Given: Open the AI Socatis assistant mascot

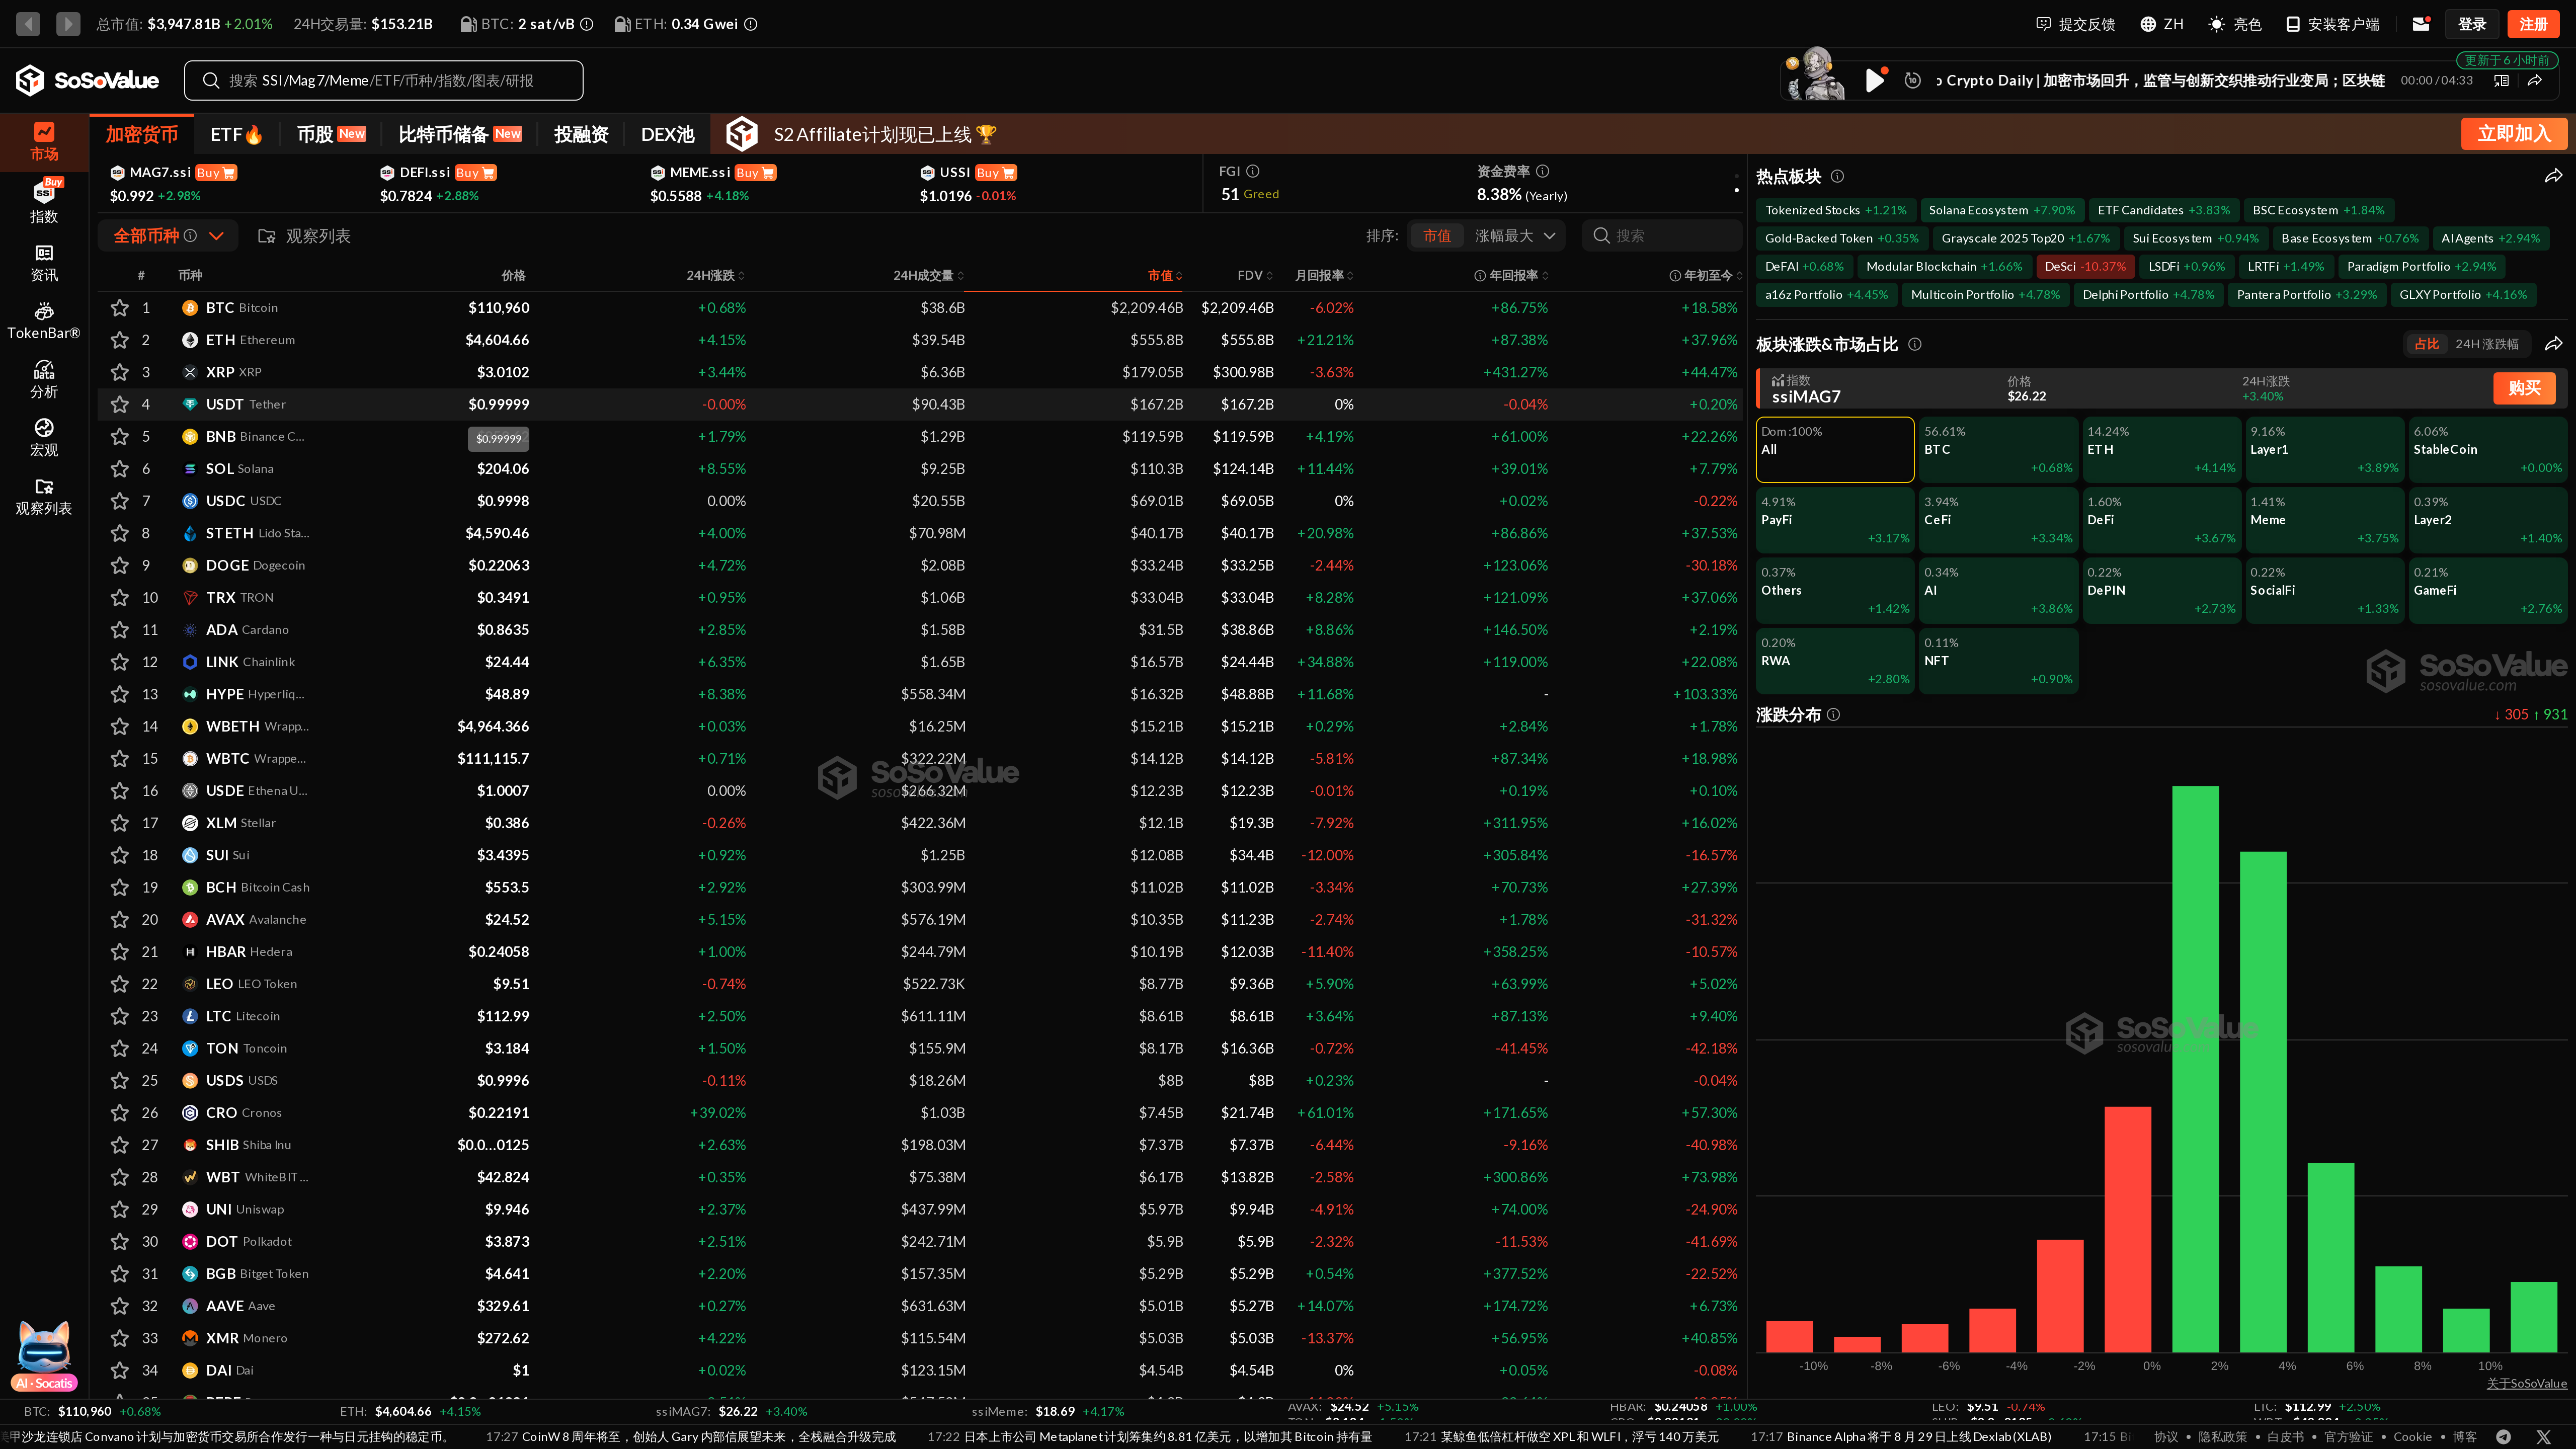Looking at the screenshot, I should pyautogui.click(x=44, y=1355).
